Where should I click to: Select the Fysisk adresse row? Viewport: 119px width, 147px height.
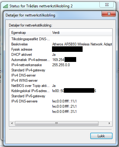[61, 49]
